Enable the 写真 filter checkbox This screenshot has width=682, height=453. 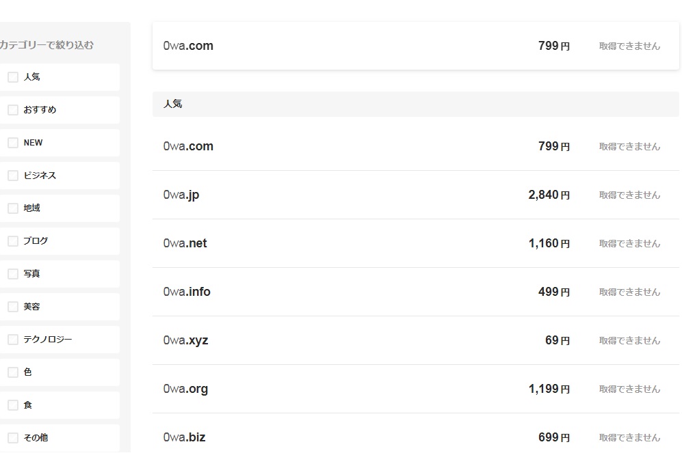click(x=13, y=274)
